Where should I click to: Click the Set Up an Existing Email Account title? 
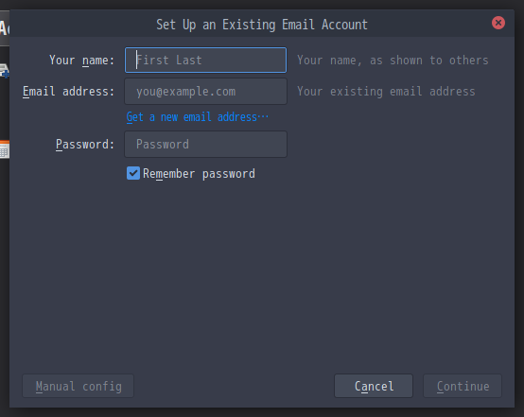point(262,25)
